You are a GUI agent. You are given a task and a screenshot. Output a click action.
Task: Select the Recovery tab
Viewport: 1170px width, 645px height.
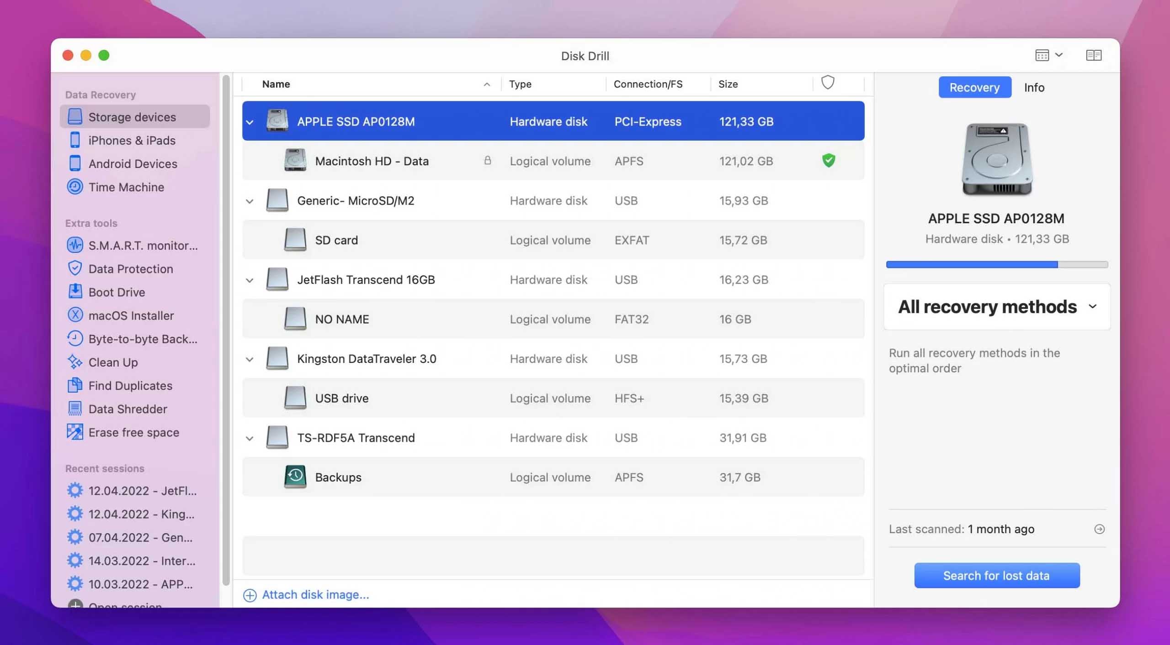click(x=974, y=87)
